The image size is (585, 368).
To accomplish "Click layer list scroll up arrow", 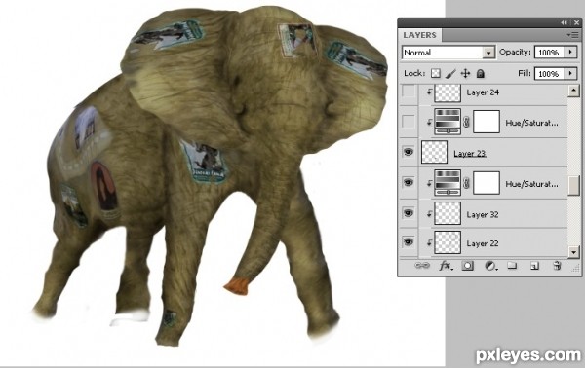I will [x=574, y=91].
